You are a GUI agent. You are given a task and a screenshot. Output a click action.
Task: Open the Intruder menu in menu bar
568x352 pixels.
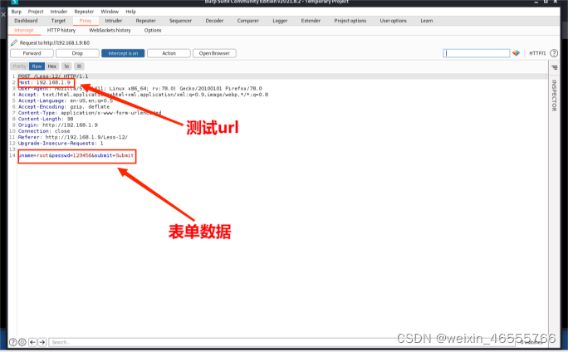59,12
